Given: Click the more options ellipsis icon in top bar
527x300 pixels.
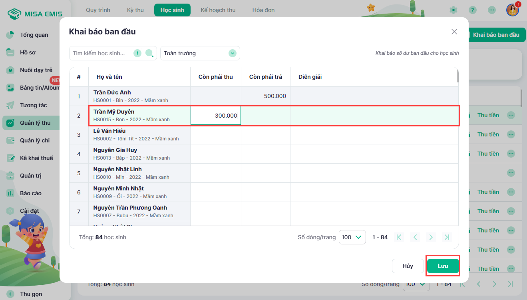Looking at the screenshot, I should (x=492, y=10).
